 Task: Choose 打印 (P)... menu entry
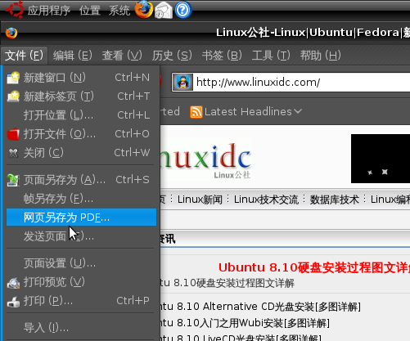click(81, 301)
